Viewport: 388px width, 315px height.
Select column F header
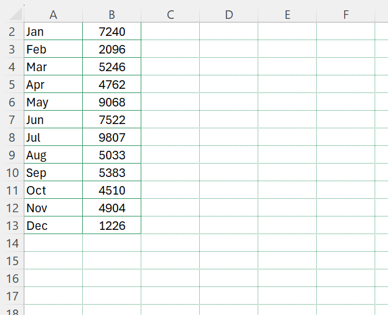pos(346,15)
